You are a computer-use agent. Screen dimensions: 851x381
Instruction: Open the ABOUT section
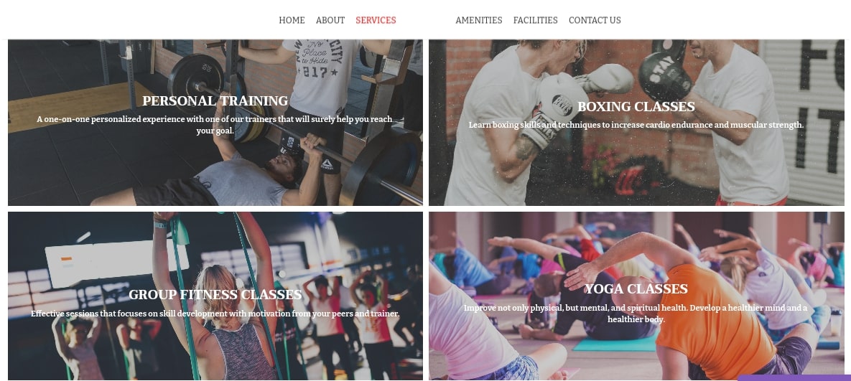click(330, 20)
